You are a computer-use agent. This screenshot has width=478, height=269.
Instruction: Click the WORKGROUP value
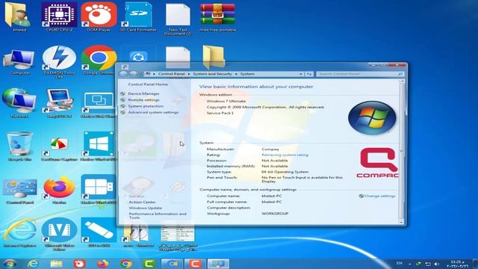pyautogui.click(x=275, y=214)
